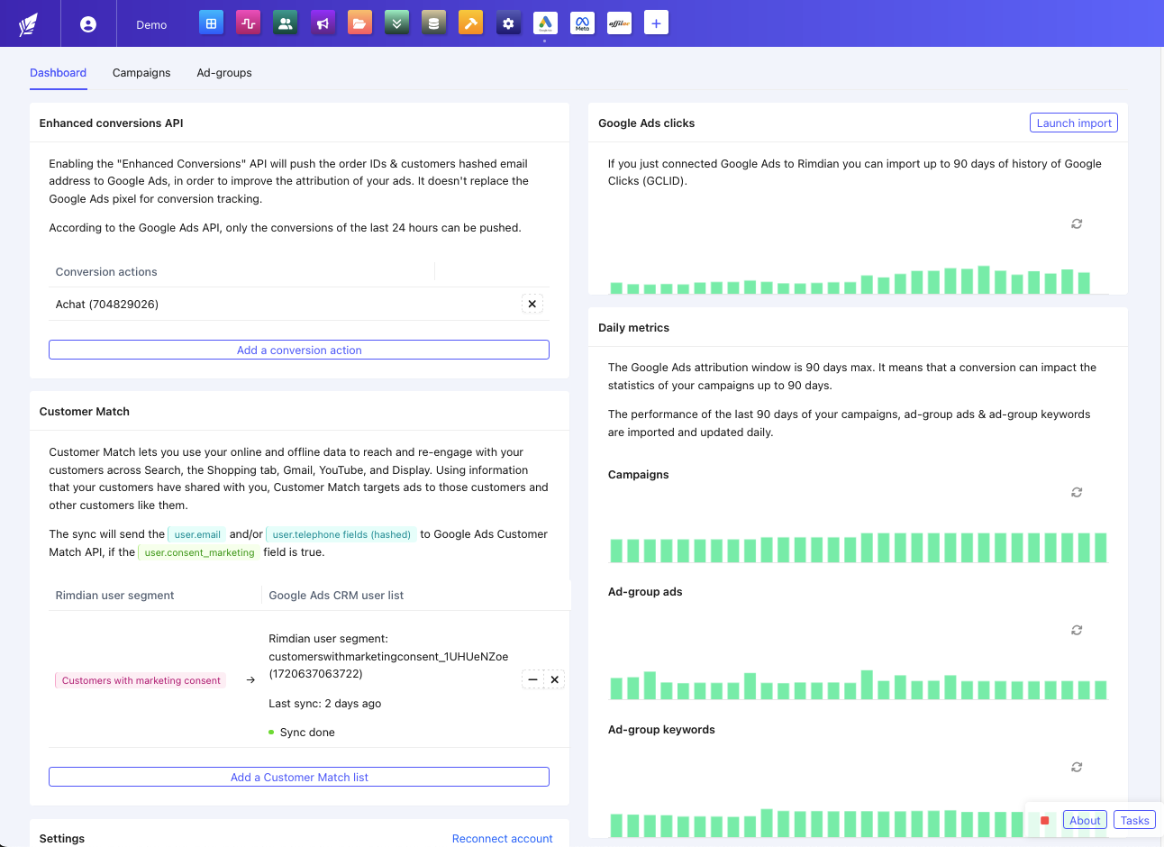Open the Tasks button
This screenshot has height=847, width=1164.
point(1135,820)
